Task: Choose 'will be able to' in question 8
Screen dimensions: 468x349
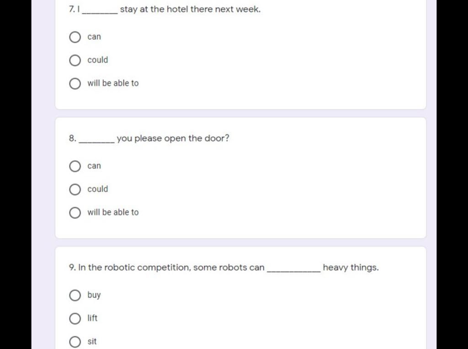Action: 75,213
